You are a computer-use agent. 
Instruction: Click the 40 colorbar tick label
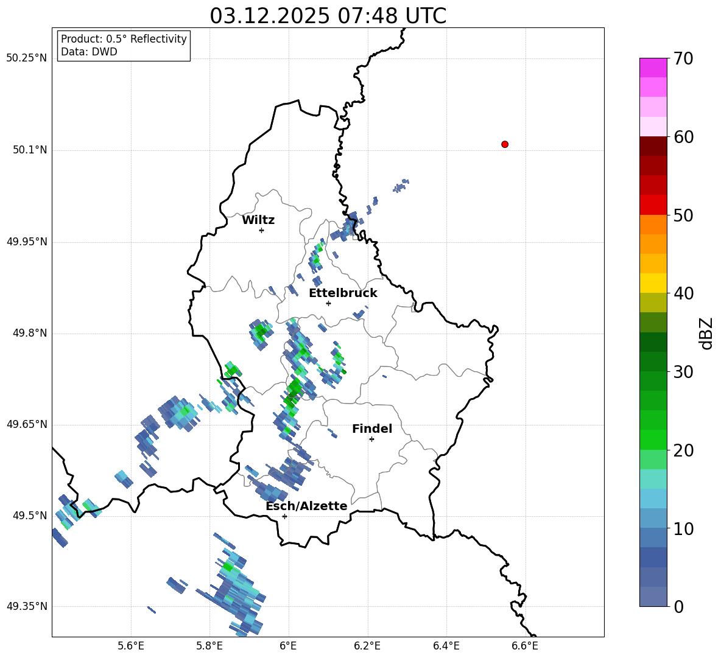pos(683,293)
